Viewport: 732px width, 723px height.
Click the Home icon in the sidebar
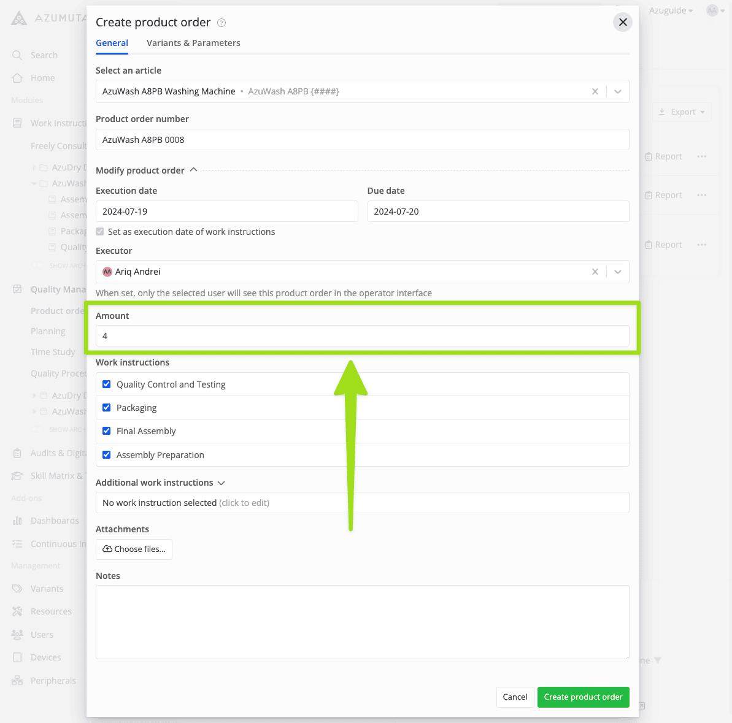[17, 78]
